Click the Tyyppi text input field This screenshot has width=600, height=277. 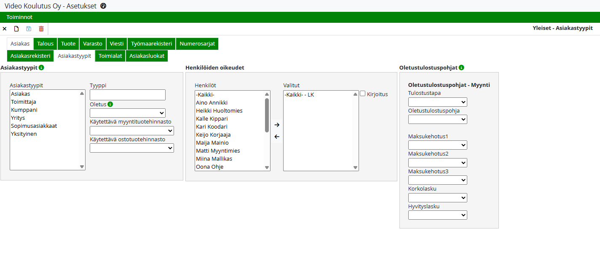(x=128, y=95)
